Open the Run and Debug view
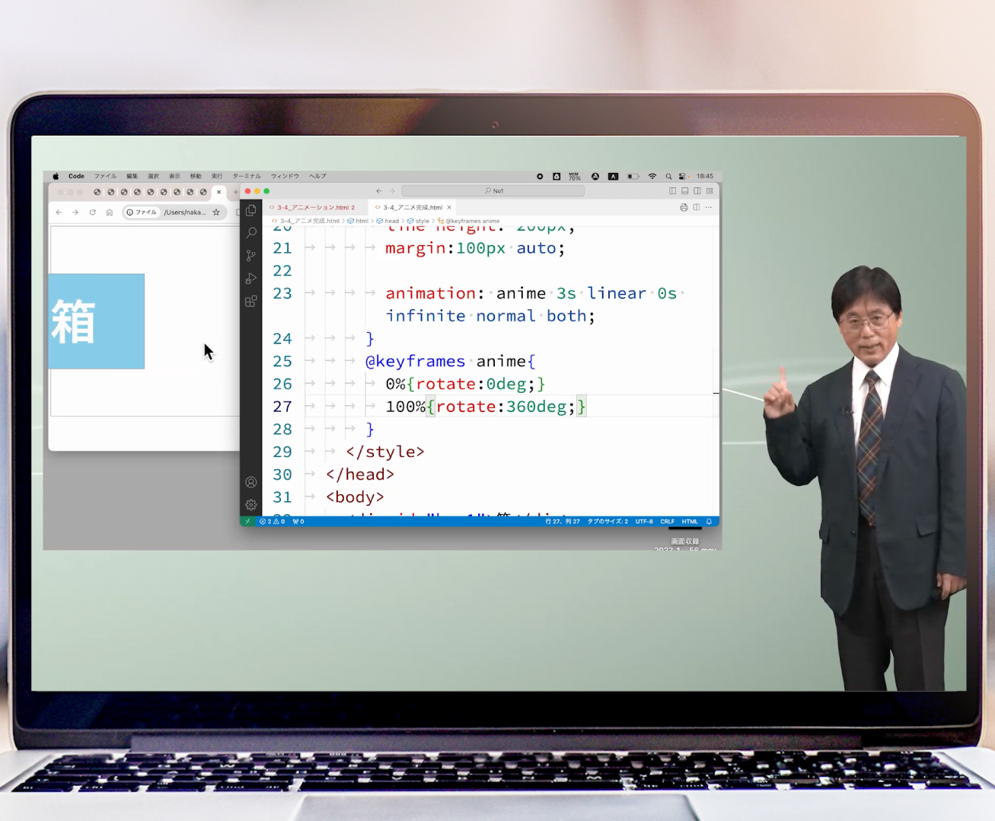This screenshot has height=821, width=995. (x=251, y=279)
